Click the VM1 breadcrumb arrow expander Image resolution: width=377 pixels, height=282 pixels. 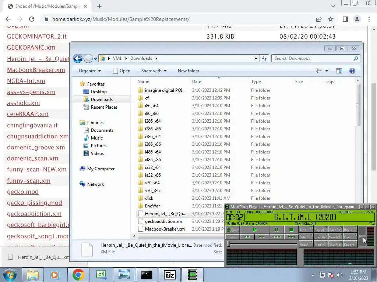[x=126, y=58]
